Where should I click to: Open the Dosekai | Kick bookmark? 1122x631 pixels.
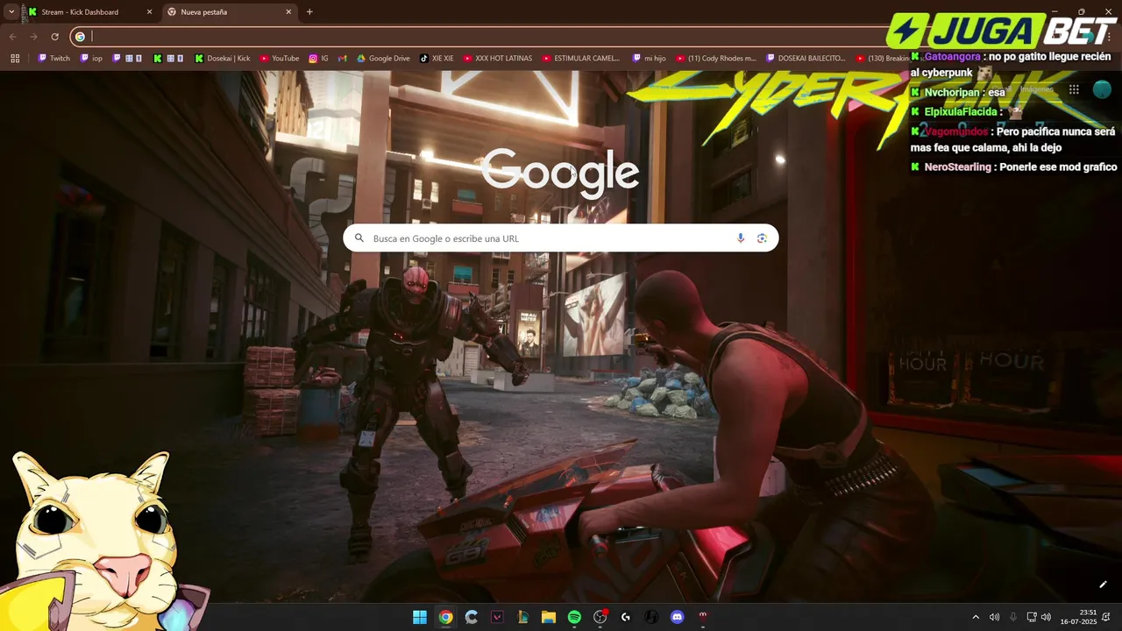click(x=223, y=59)
